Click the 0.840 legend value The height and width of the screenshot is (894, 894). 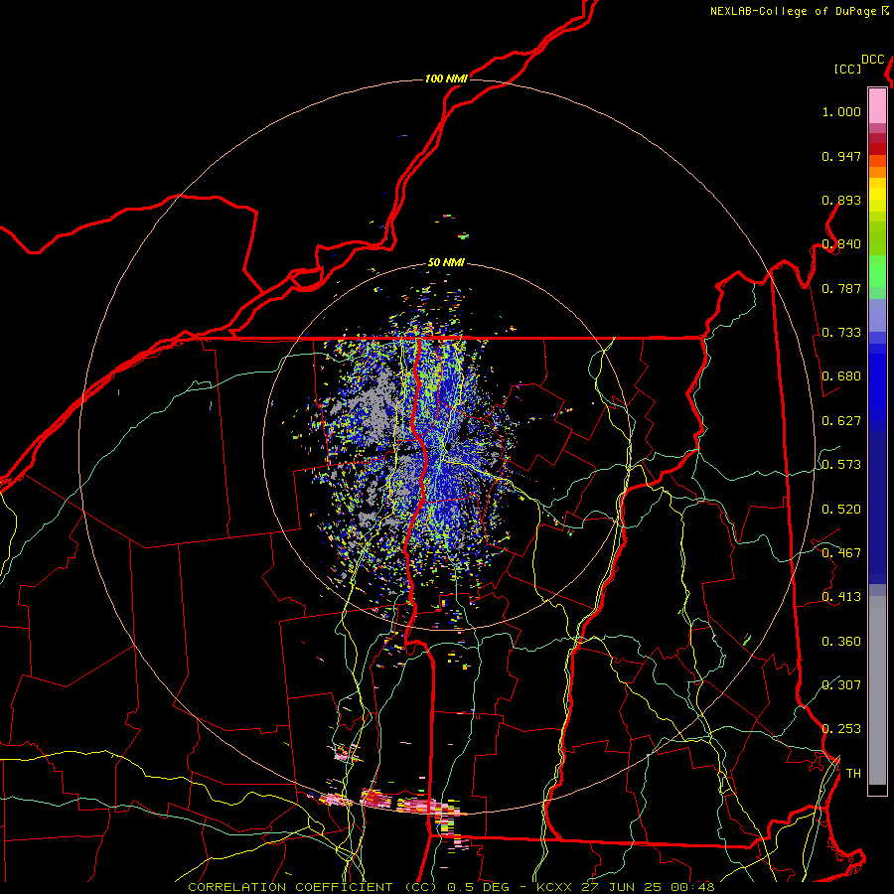pos(841,244)
